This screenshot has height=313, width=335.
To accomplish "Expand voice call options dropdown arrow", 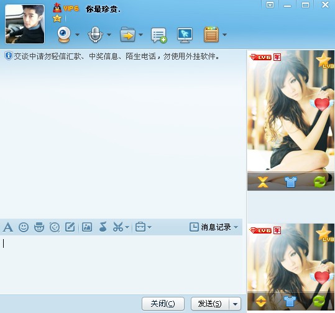I will [109, 35].
